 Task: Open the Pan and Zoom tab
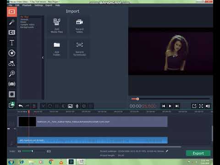tap(12, 74)
